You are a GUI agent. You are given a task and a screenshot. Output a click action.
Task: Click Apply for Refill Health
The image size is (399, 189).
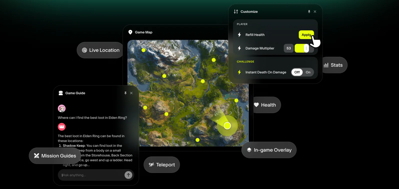point(306,35)
